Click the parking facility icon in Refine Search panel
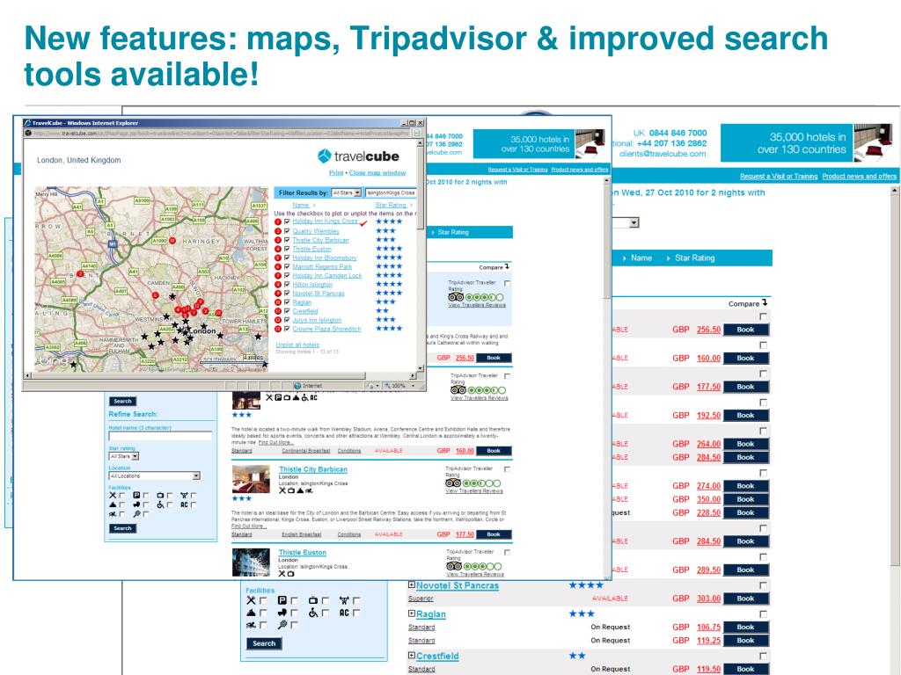 pyautogui.click(x=136, y=496)
